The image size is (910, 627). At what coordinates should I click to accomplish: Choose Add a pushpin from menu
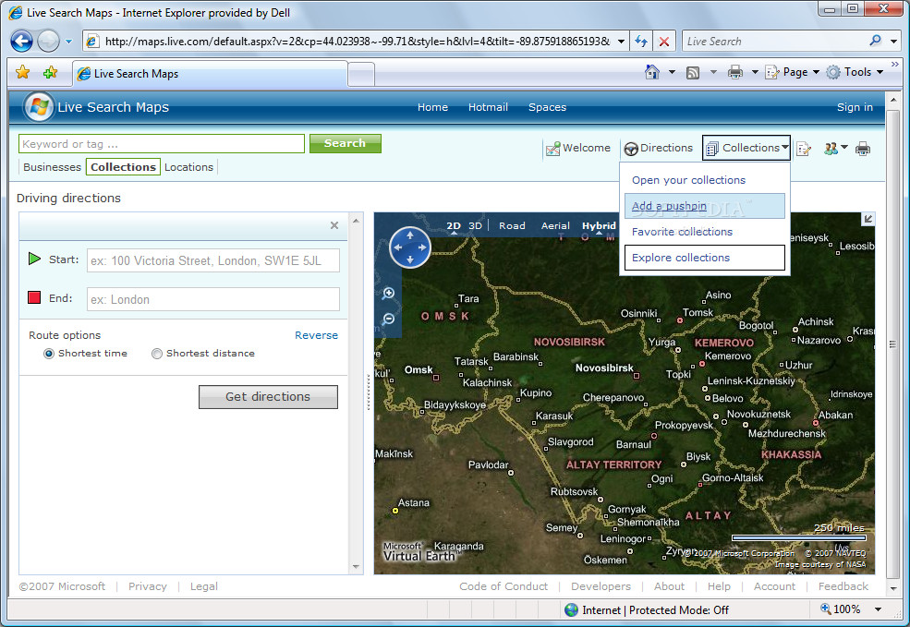pyautogui.click(x=705, y=206)
